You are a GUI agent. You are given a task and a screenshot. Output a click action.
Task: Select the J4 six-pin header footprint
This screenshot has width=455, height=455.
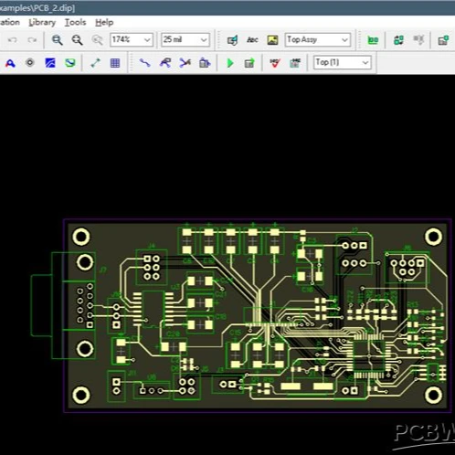tap(152, 268)
